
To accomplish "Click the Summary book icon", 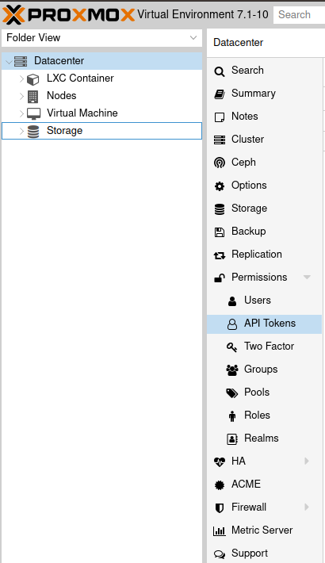I will (220, 94).
